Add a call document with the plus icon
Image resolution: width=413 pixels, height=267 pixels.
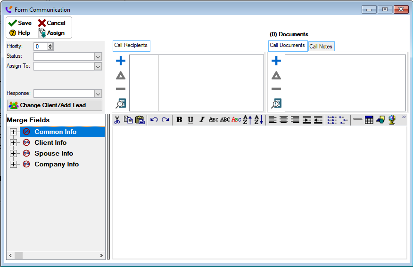click(x=276, y=61)
